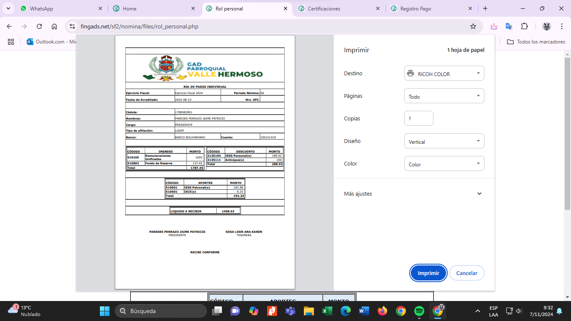The image size is (571, 321).
Task: Click the Home icon in browser toolbar
Action: pos(54,26)
